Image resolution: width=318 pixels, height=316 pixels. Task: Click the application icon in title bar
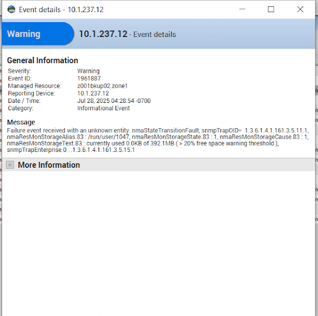pyautogui.click(x=12, y=9)
